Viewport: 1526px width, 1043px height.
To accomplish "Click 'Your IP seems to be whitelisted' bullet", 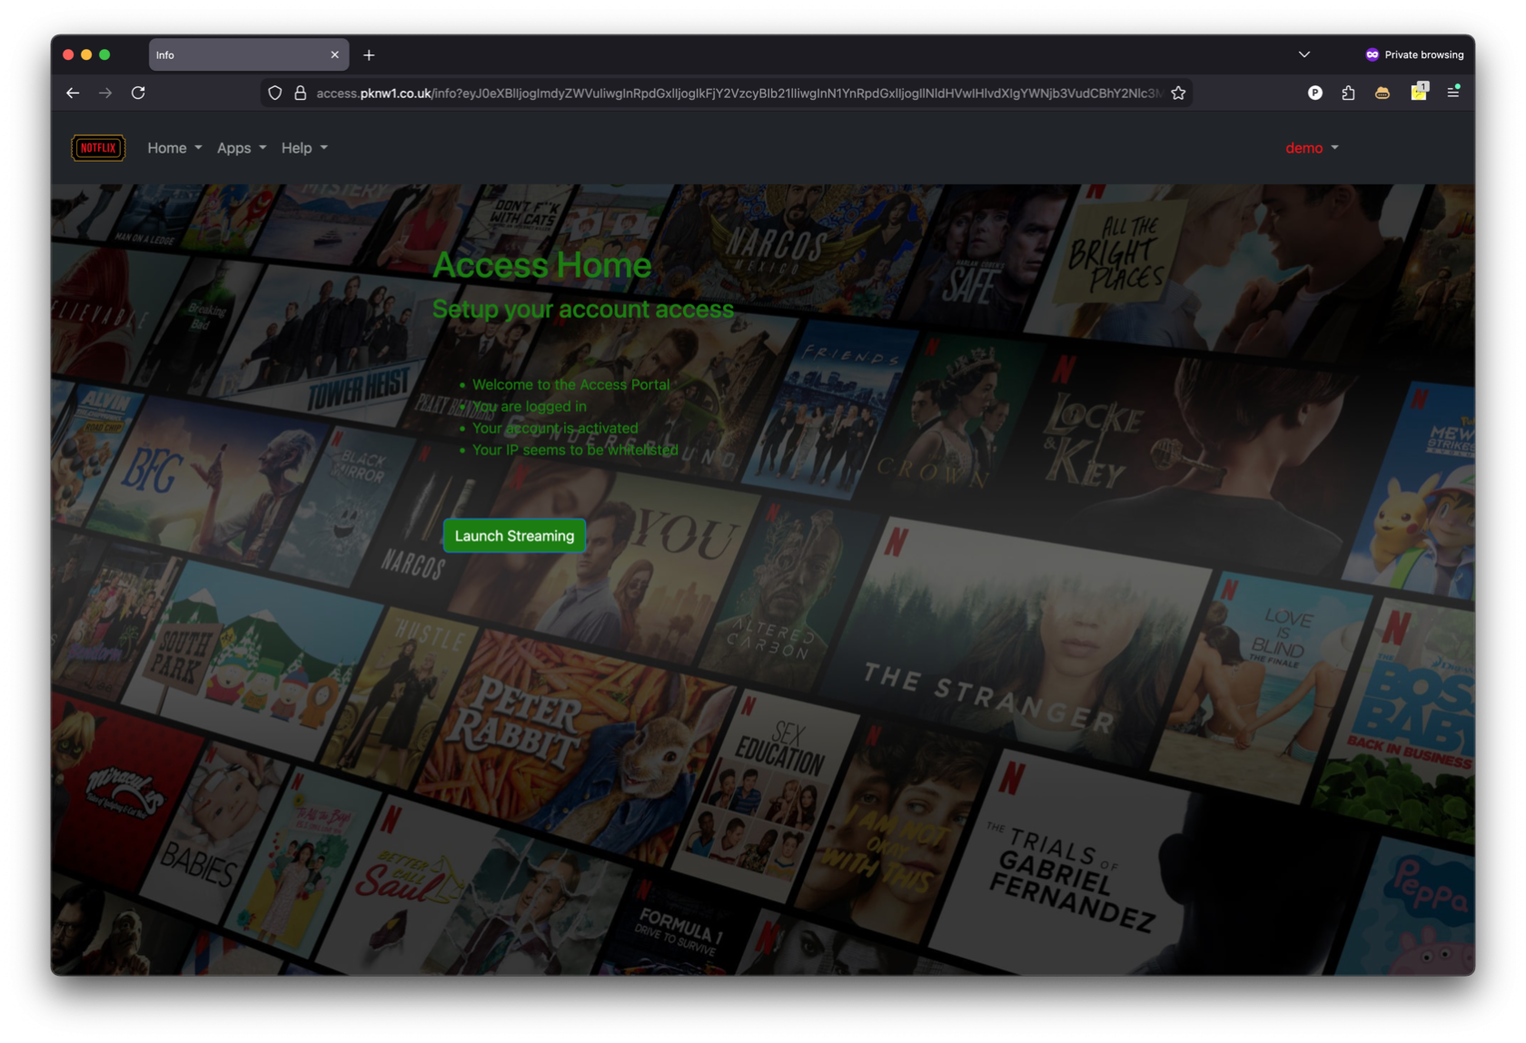I will pyautogui.click(x=575, y=450).
